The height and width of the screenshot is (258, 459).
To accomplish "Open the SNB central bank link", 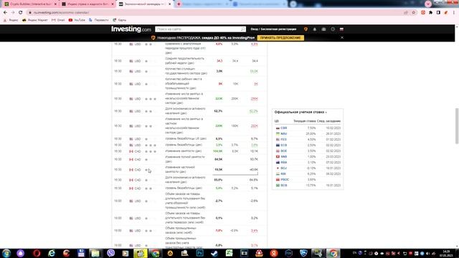I will 284,157.
